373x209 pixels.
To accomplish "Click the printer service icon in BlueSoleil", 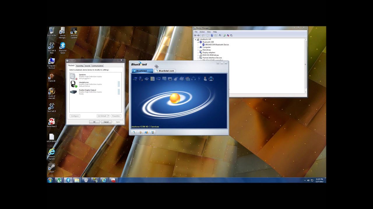I will (x=211, y=79).
